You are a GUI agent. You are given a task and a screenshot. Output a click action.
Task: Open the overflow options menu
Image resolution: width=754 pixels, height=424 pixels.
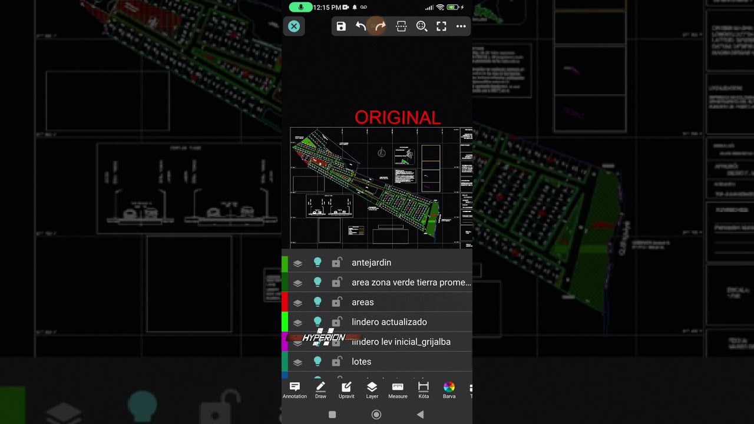tap(462, 26)
